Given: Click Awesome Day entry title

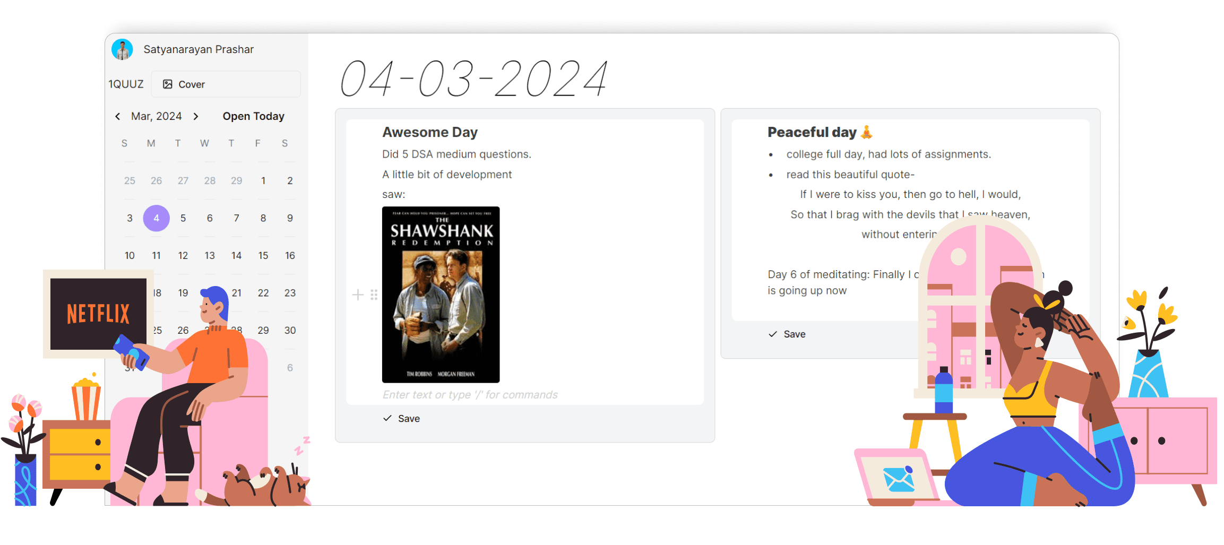Looking at the screenshot, I should click(x=430, y=132).
